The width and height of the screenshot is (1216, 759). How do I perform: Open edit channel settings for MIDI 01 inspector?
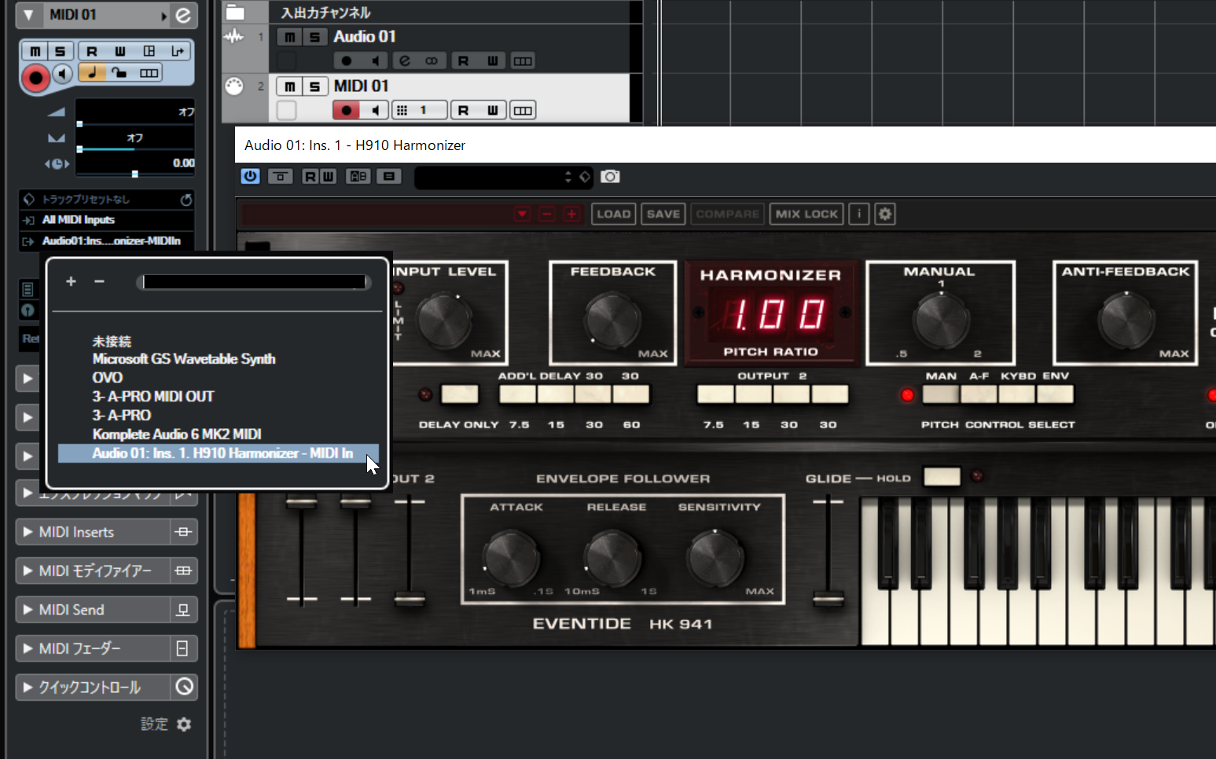pos(182,15)
